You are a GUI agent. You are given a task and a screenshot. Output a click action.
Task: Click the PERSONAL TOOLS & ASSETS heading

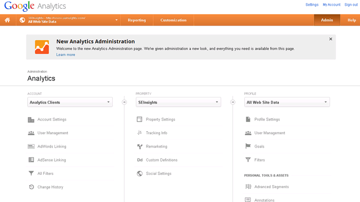tap(266, 175)
